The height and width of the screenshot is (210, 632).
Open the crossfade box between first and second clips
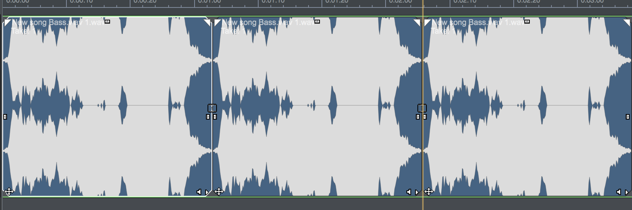point(212,108)
